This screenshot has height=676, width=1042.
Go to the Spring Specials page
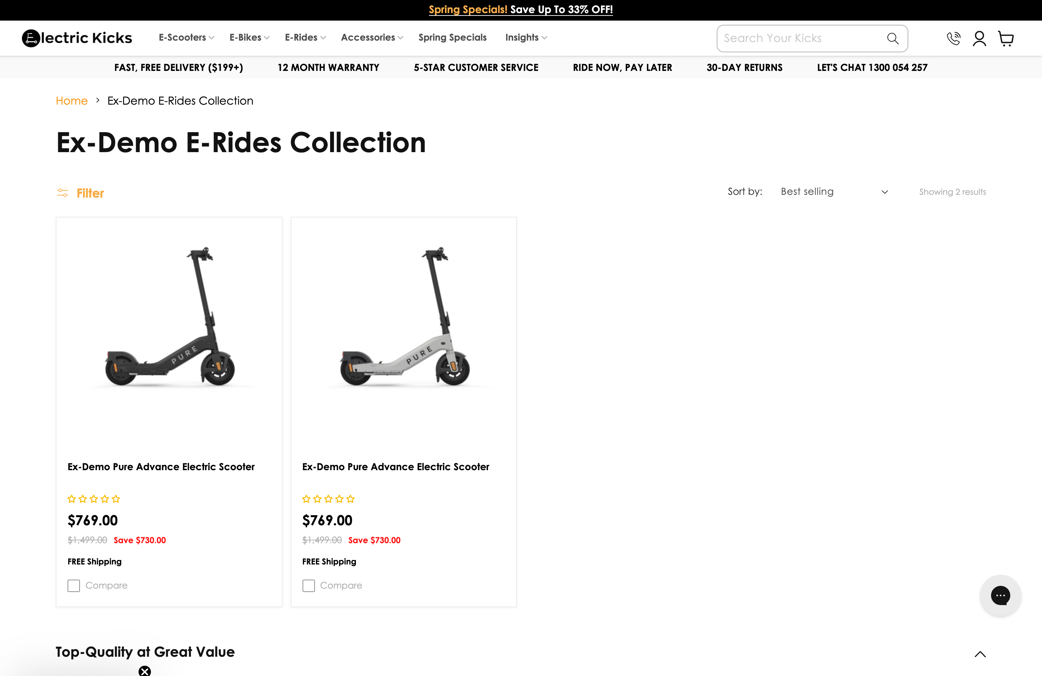click(x=452, y=38)
